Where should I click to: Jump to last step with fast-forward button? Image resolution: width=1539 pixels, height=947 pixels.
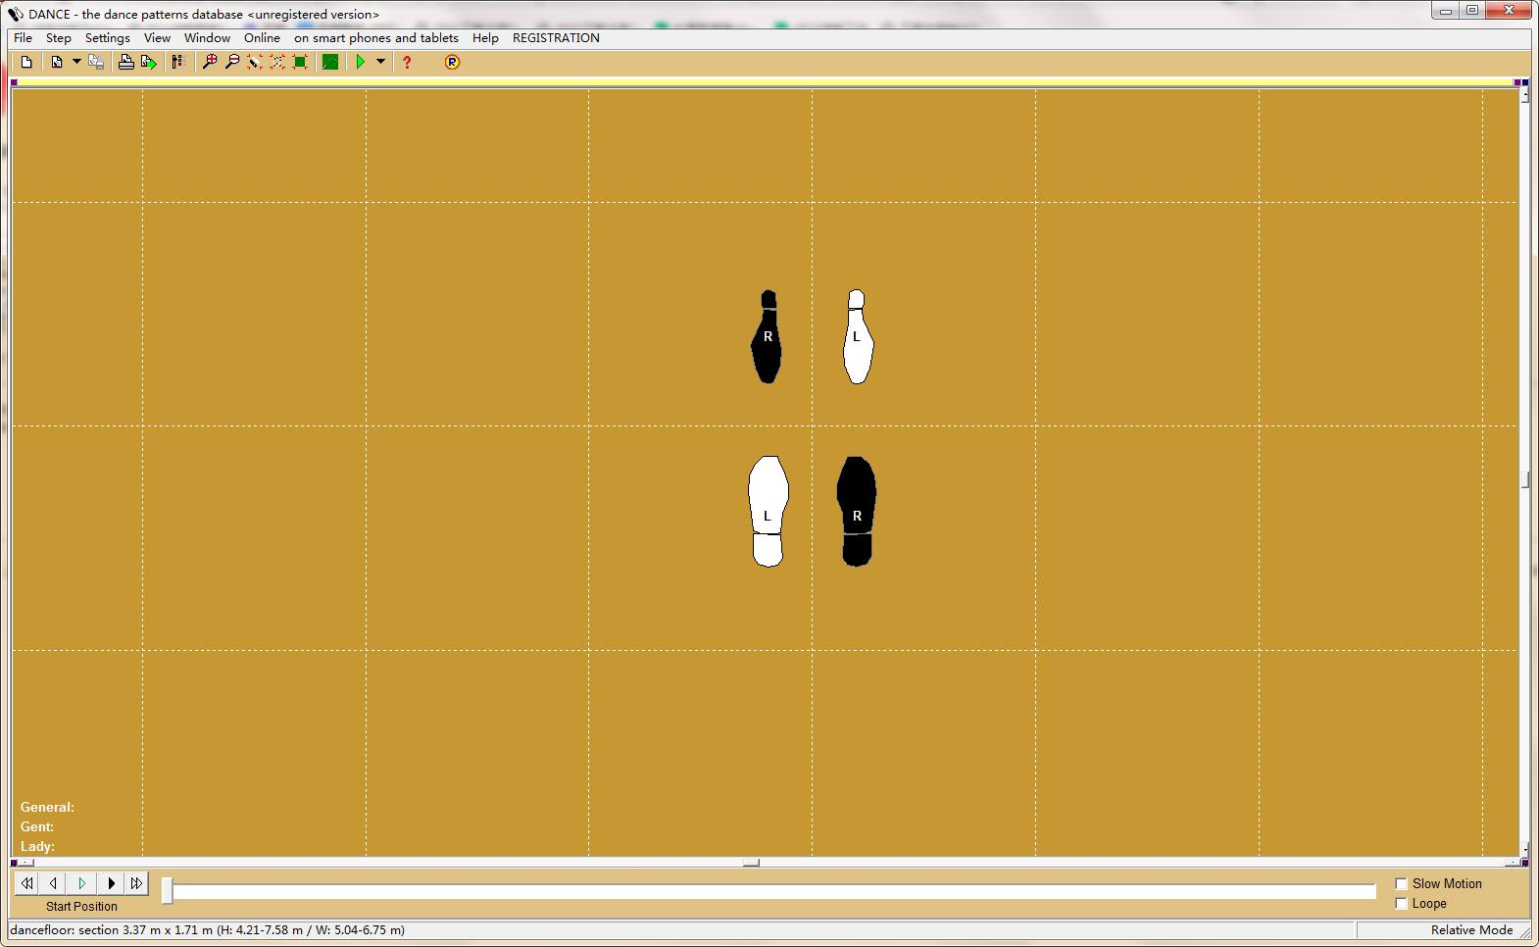click(136, 883)
